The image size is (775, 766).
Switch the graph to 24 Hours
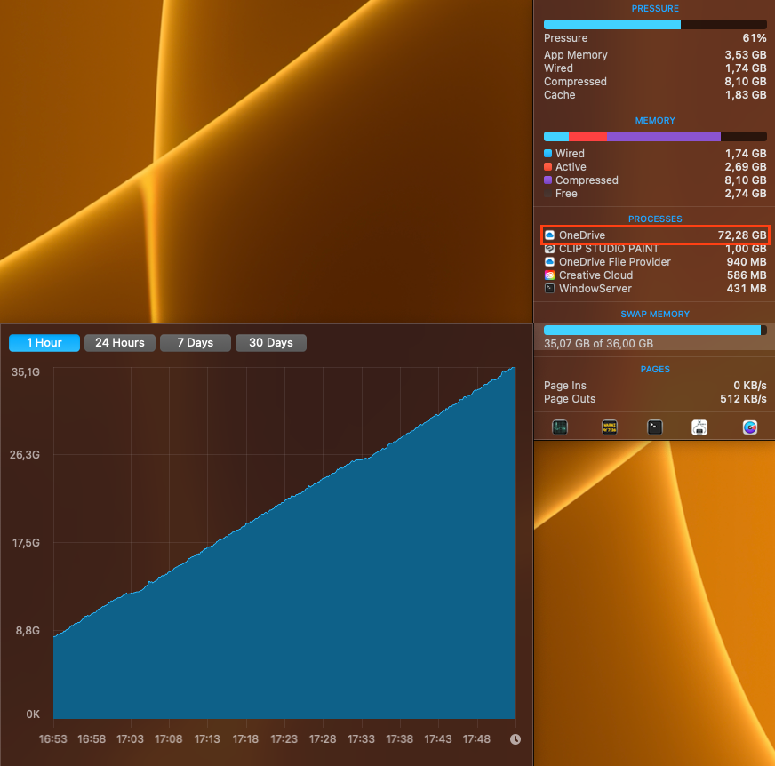(120, 343)
